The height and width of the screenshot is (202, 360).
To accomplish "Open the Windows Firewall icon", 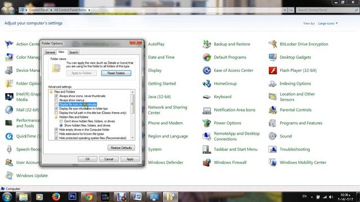I will tap(206, 162).
